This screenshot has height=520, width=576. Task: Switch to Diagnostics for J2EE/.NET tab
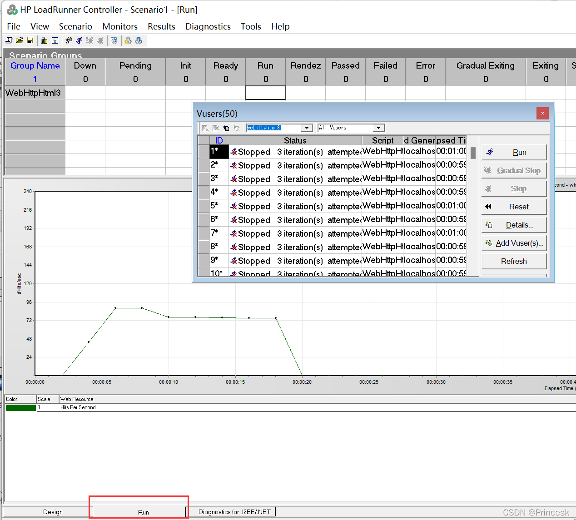coord(234,512)
